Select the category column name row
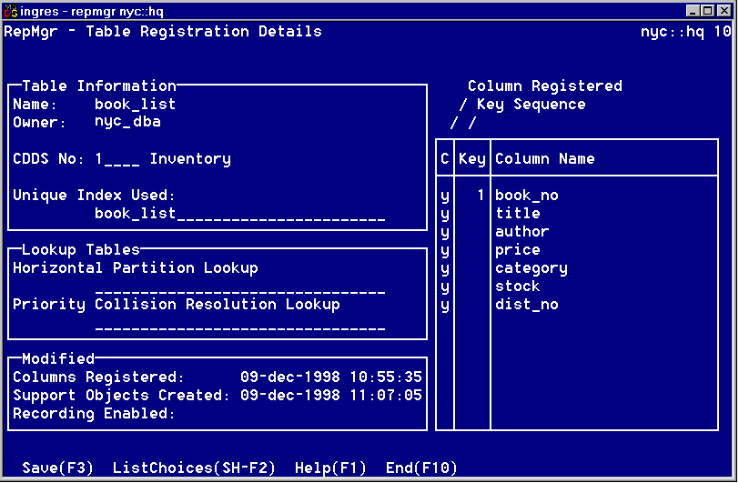Screen dimensions: 739x483 click(x=531, y=268)
